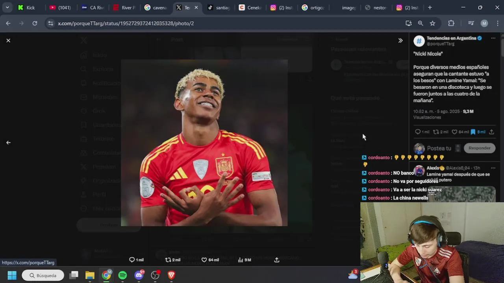Open Task View on the taskbar
Image resolution: width=504 pixels, height=283 pixels.
(x=74, y=276)
